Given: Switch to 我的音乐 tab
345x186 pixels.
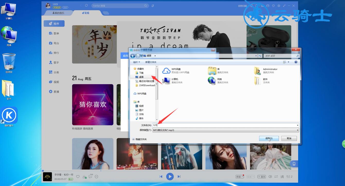Looking at the screenshot, I should 58,13.
